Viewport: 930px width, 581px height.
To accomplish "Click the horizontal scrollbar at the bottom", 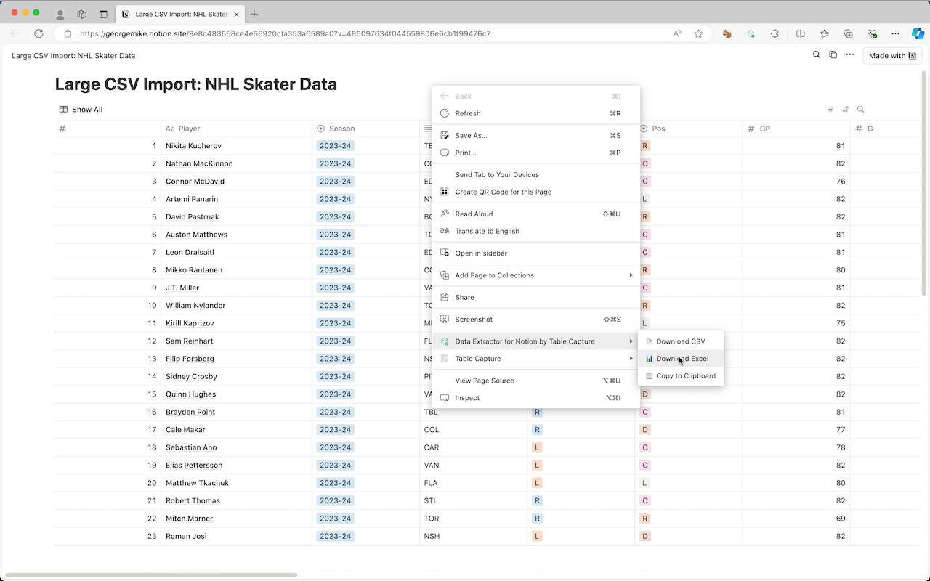I will [x=151, y=574].
